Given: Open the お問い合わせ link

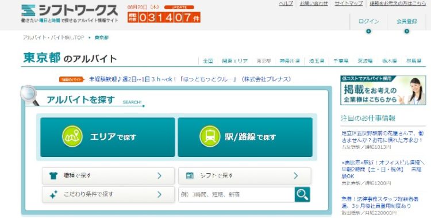Looking at the screenshot, I should pyautogui.click(x=314, y=3).
